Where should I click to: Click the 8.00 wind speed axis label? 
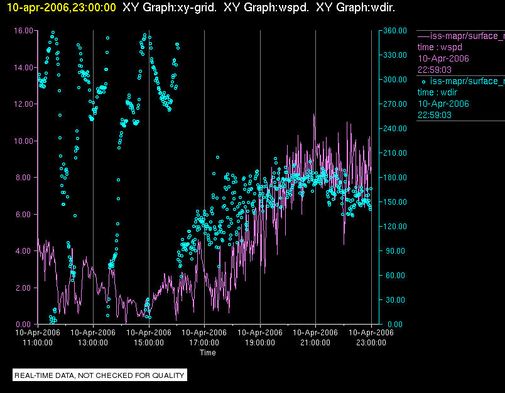click(25, 178)
